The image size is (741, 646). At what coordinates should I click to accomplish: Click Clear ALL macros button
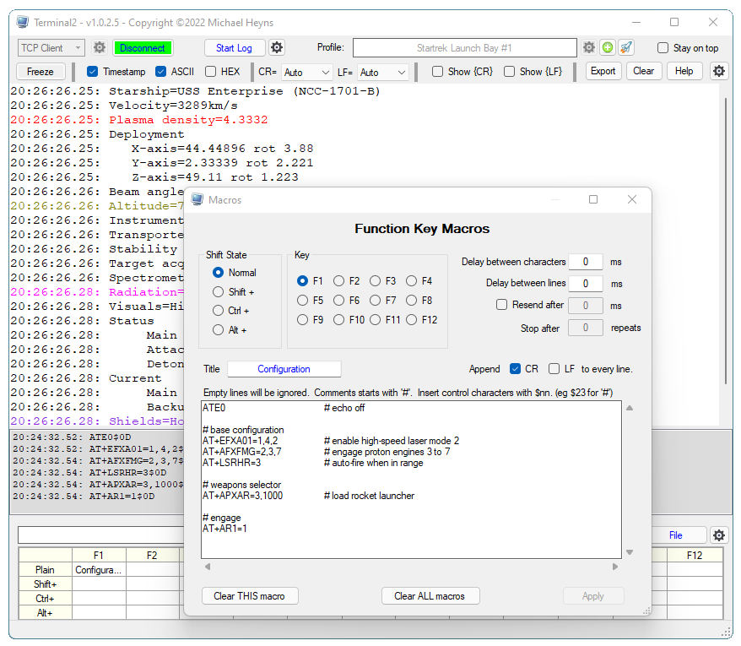430,596
